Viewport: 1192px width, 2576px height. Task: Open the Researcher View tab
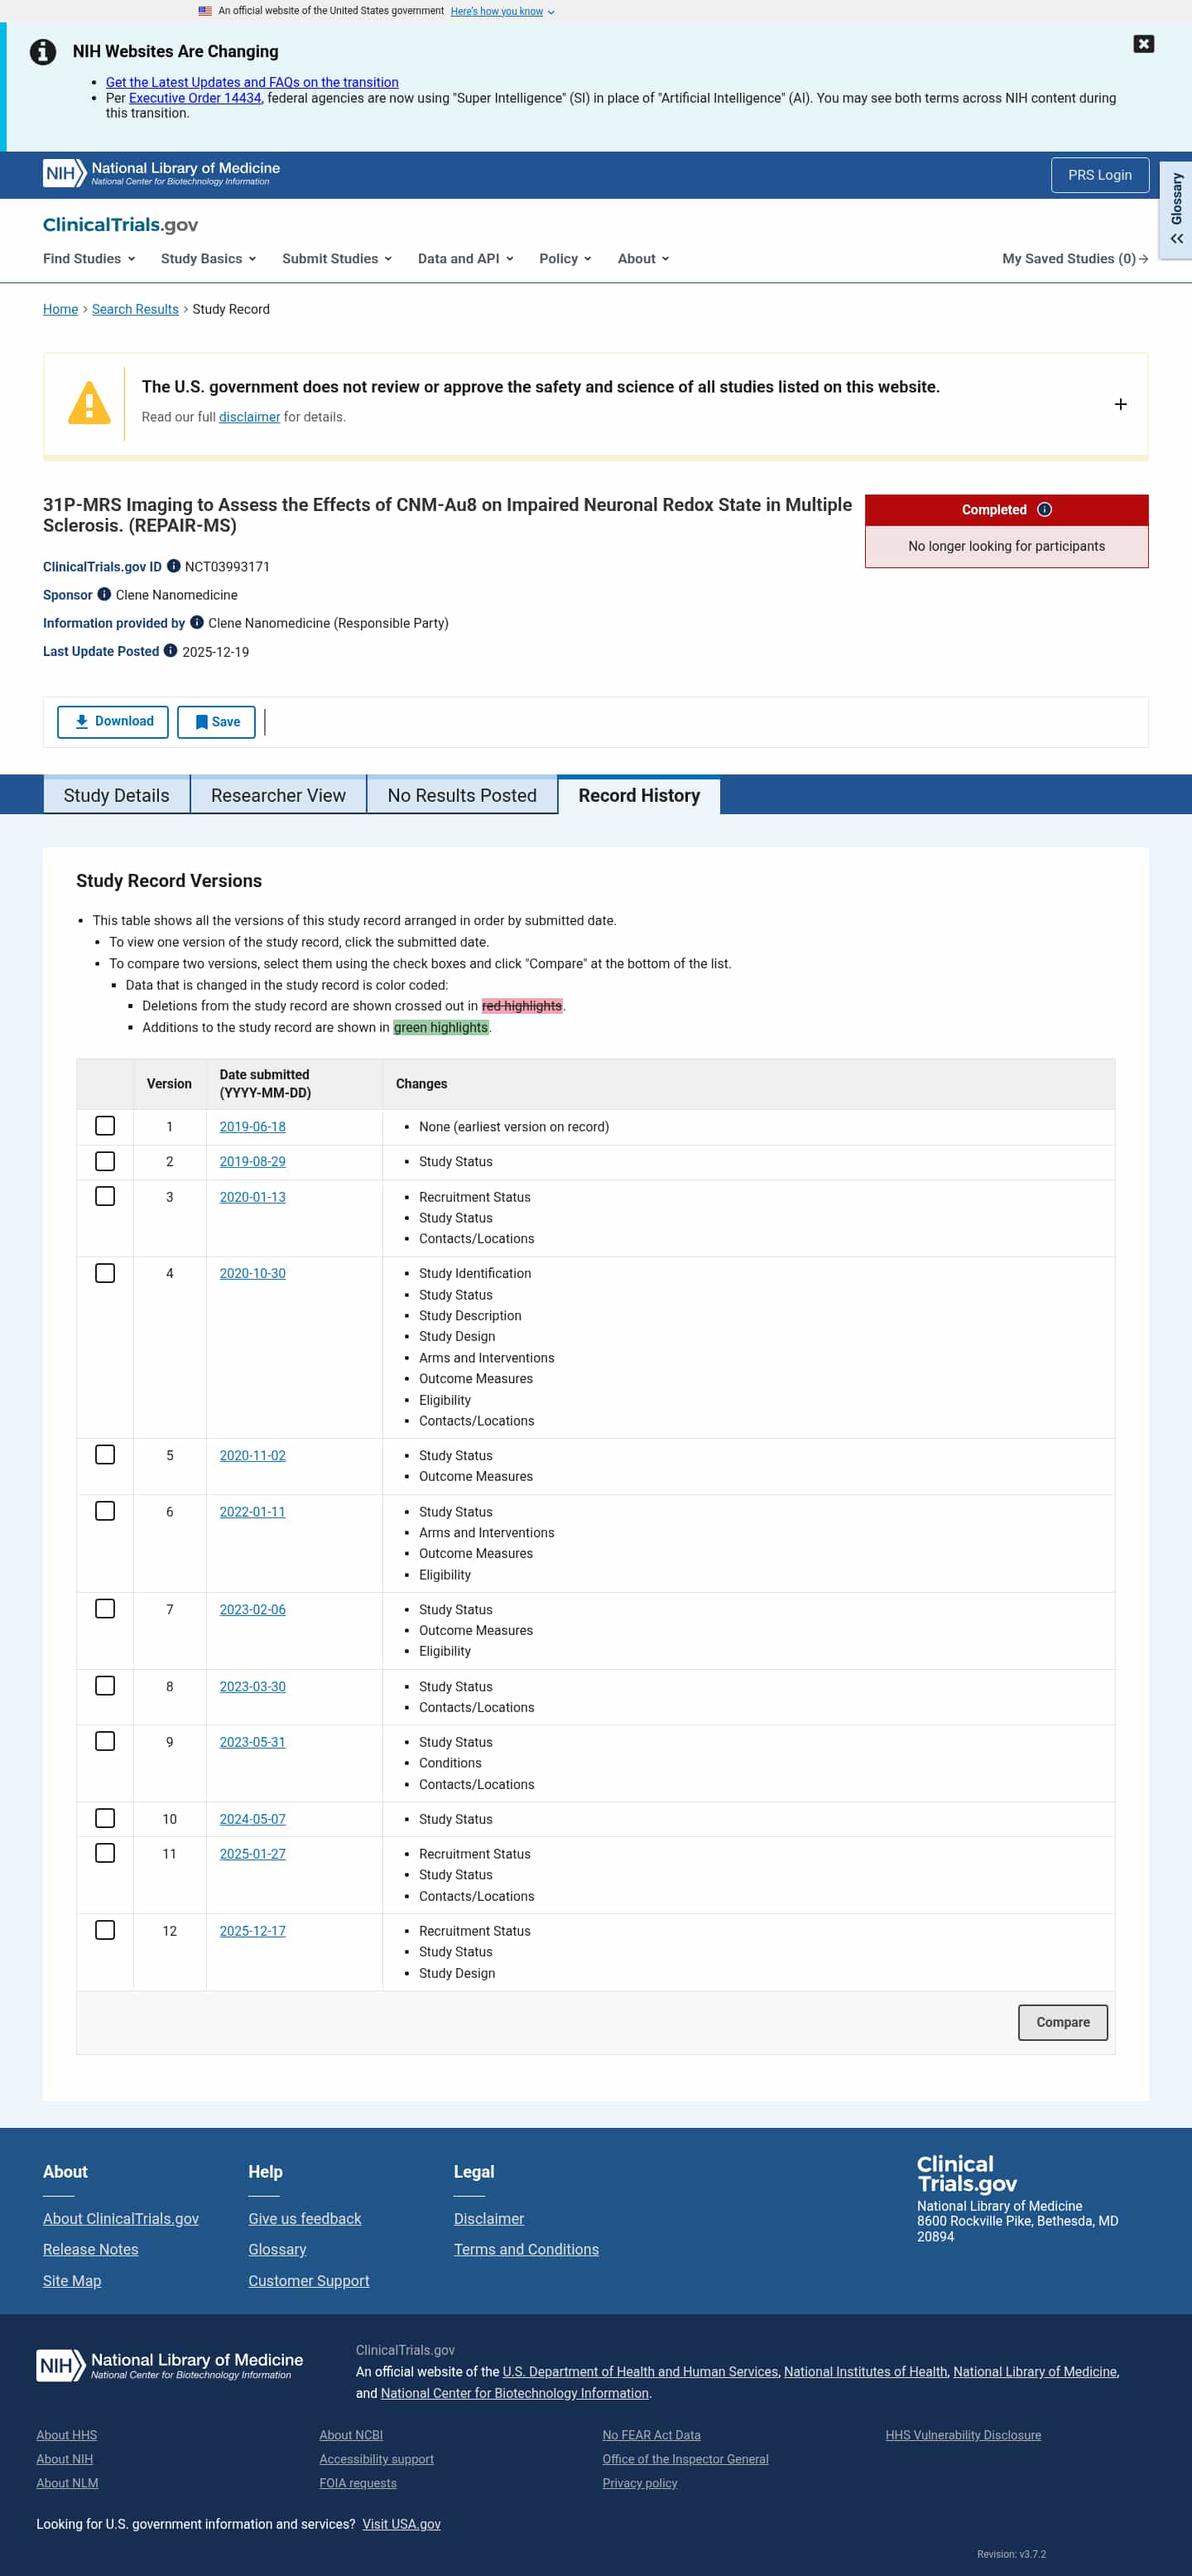click(x=279, y=795)
